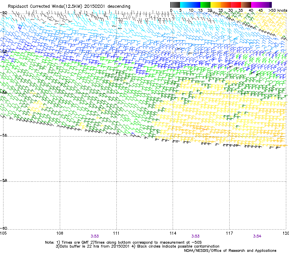This screenshot has height=253, width=289.
Task: Click the '108' longitude label
Action: tap(60, 233)
